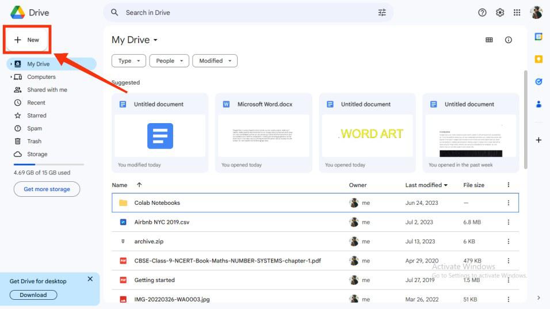Reverse sort direction arrow next to Name

tap(139, 185)
